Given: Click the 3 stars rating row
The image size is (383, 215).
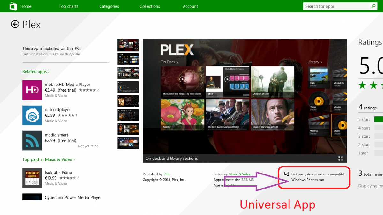Looking at the screenshot, I should (370, 136).
